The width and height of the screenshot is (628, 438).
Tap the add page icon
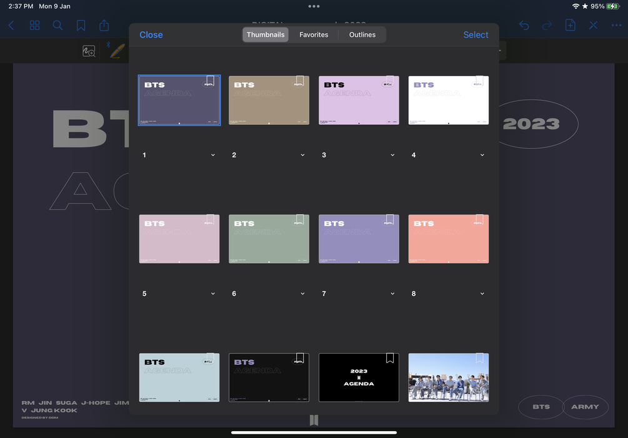[571, 25]
